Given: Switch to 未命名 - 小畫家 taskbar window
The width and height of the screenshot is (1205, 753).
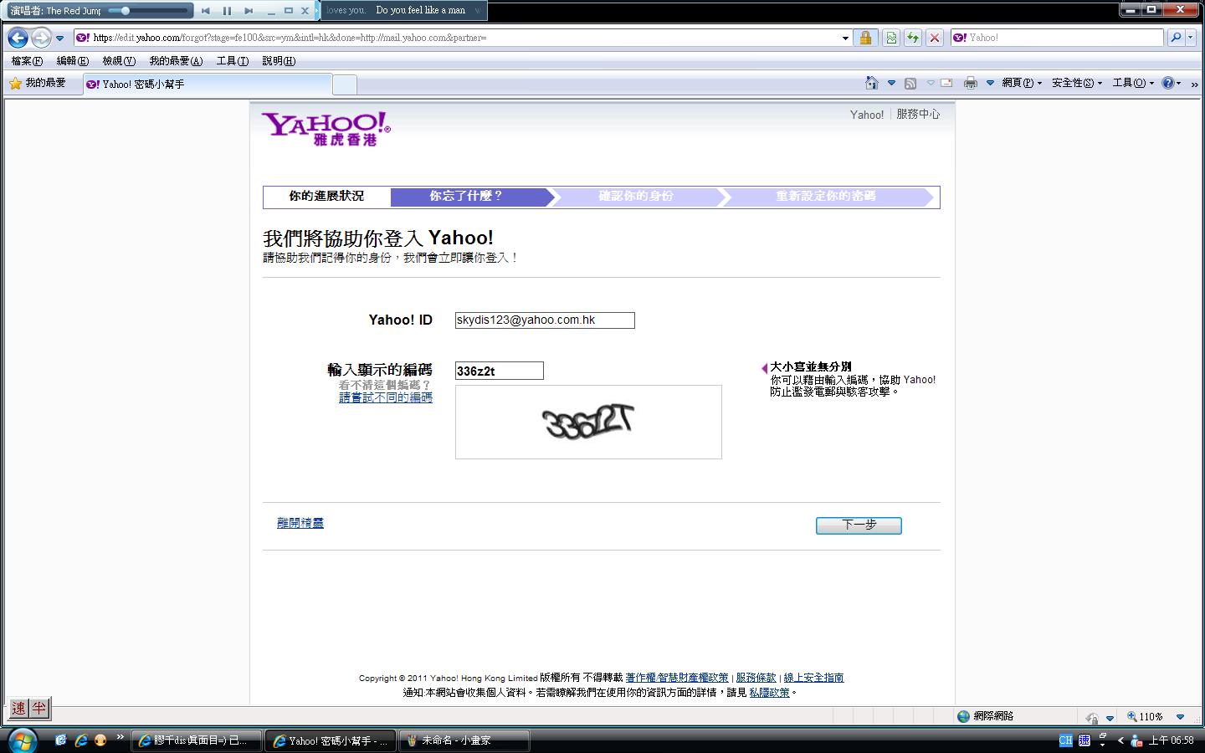Looking at the screenshot, I should pyautogui.click(x=464, y=740).
